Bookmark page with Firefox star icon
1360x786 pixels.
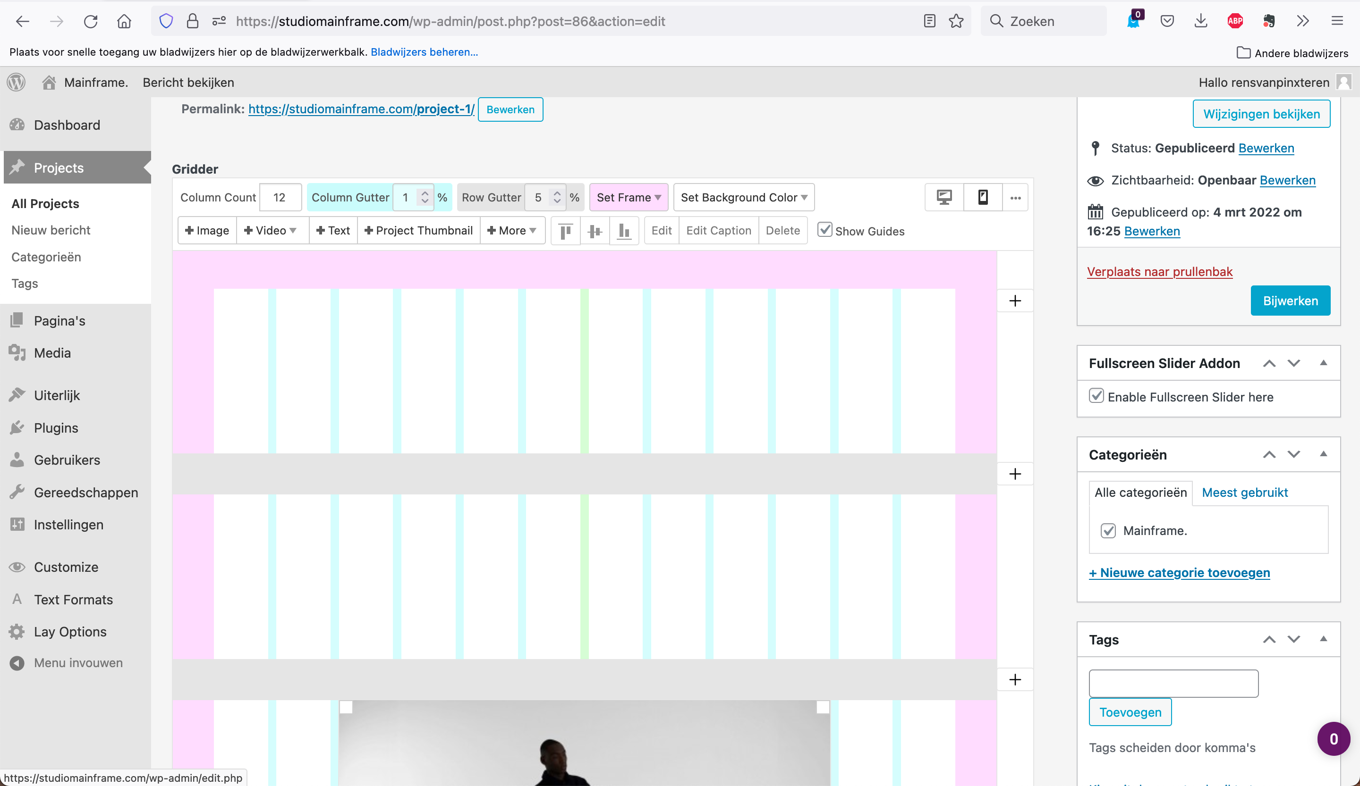[x=956, y=21]
